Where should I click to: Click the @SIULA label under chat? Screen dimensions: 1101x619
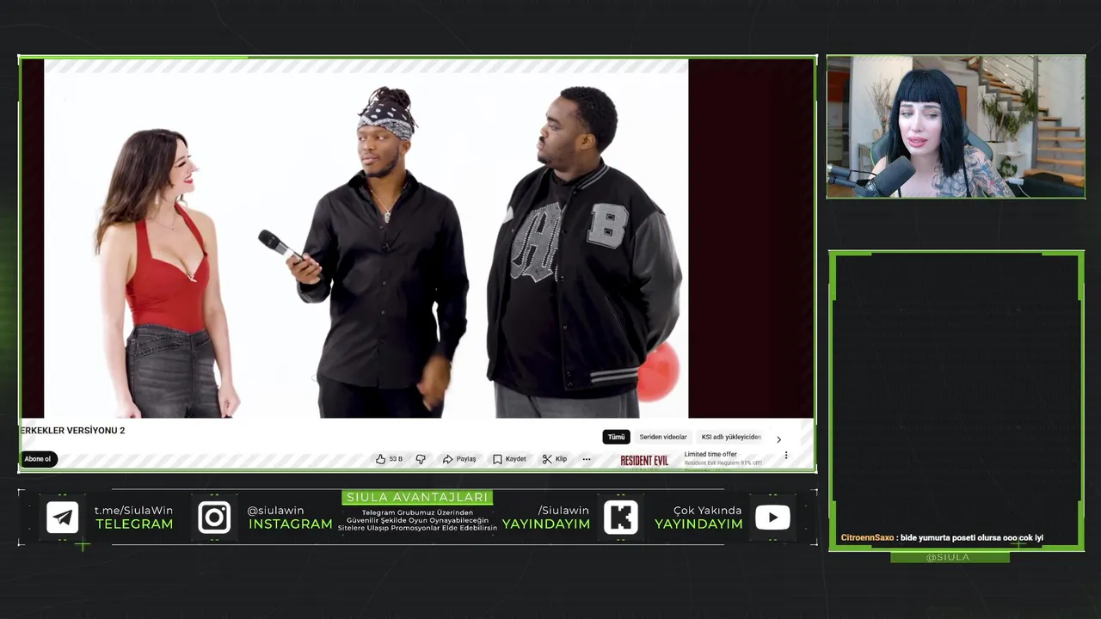[x=948, y=557]
